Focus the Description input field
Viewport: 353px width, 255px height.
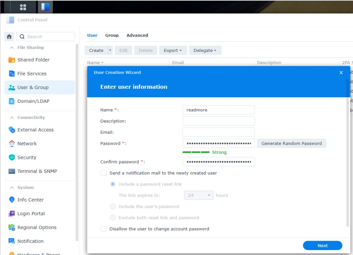[x=218, y=121]
